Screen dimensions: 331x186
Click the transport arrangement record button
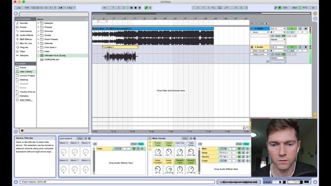(136, 8)
